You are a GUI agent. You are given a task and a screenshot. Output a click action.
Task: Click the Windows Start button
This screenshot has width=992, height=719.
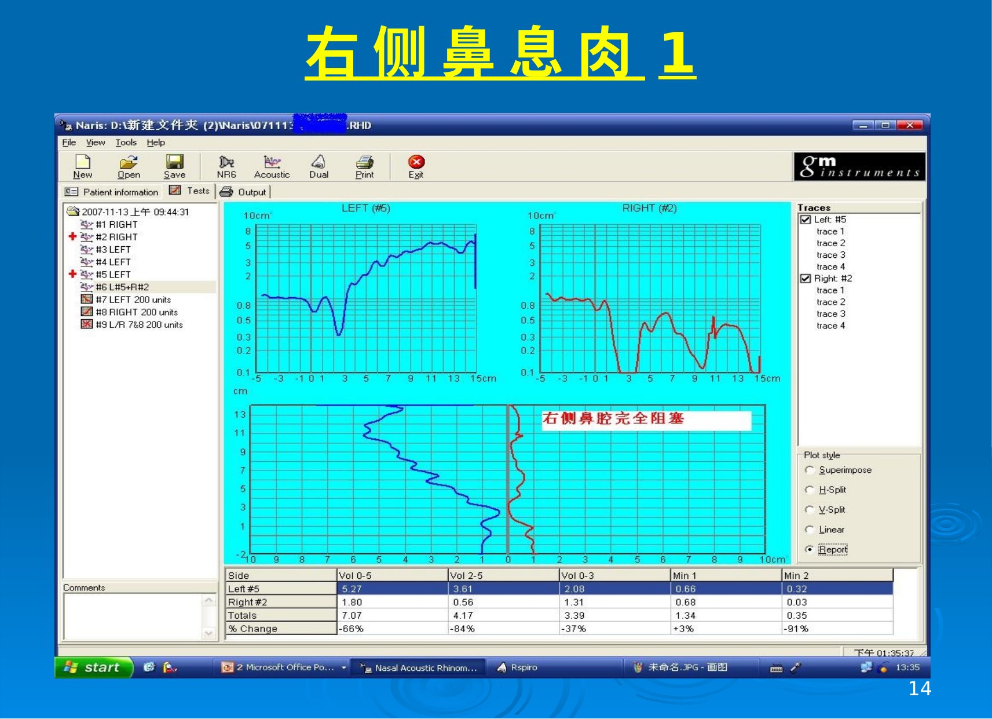coord(94,667)
